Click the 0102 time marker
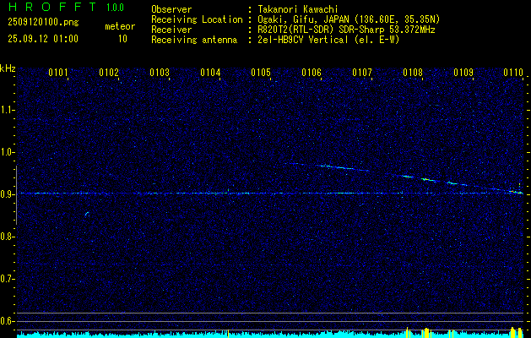Image resolution: width=531 pixels, height=338 pixels. 109,73
